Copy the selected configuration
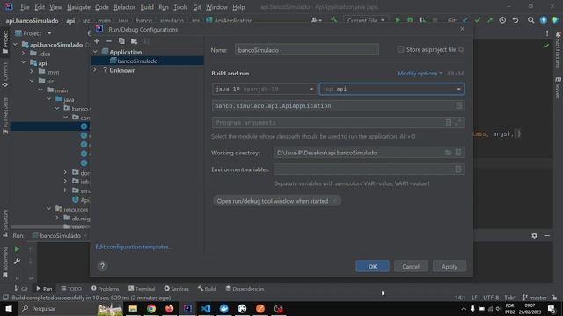The image size is (563, 316). click(121, 41)
